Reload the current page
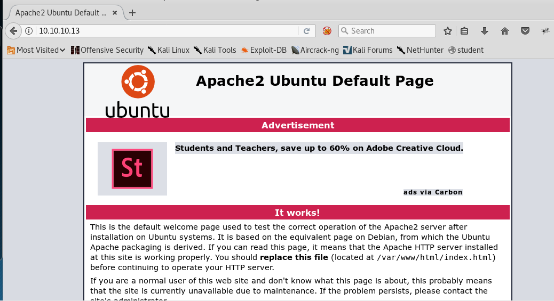 pyautogui.click(x=307, y=31)
